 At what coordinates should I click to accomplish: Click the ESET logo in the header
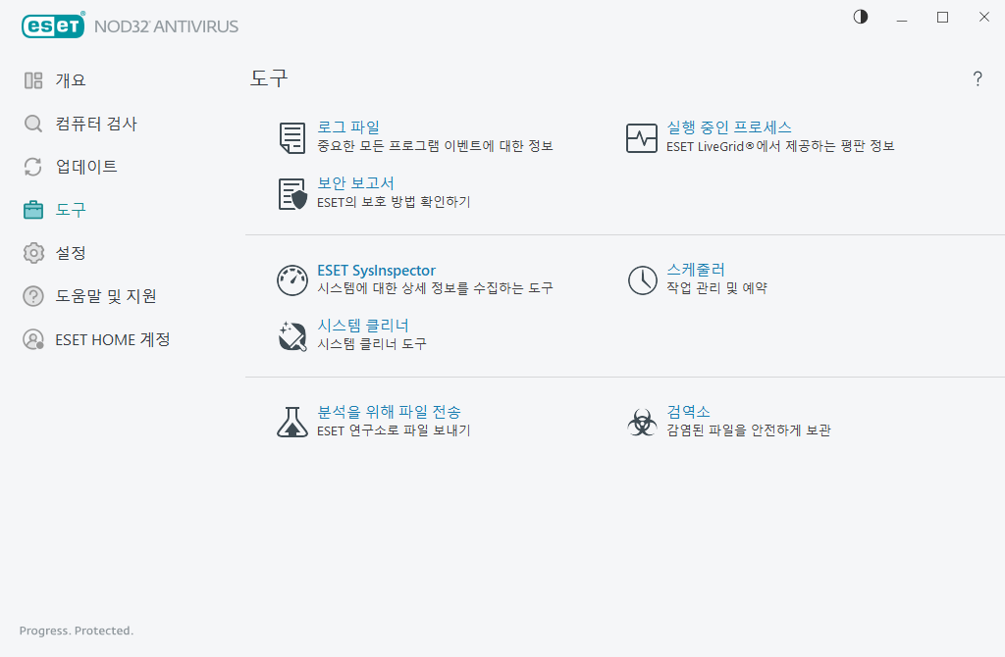53,25
